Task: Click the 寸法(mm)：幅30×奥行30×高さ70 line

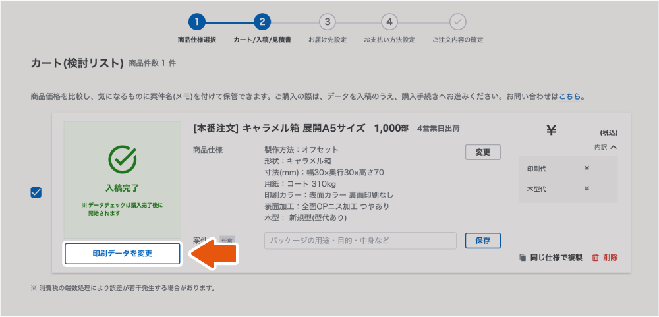Action: pyautogui.click(x=324, y=173)
